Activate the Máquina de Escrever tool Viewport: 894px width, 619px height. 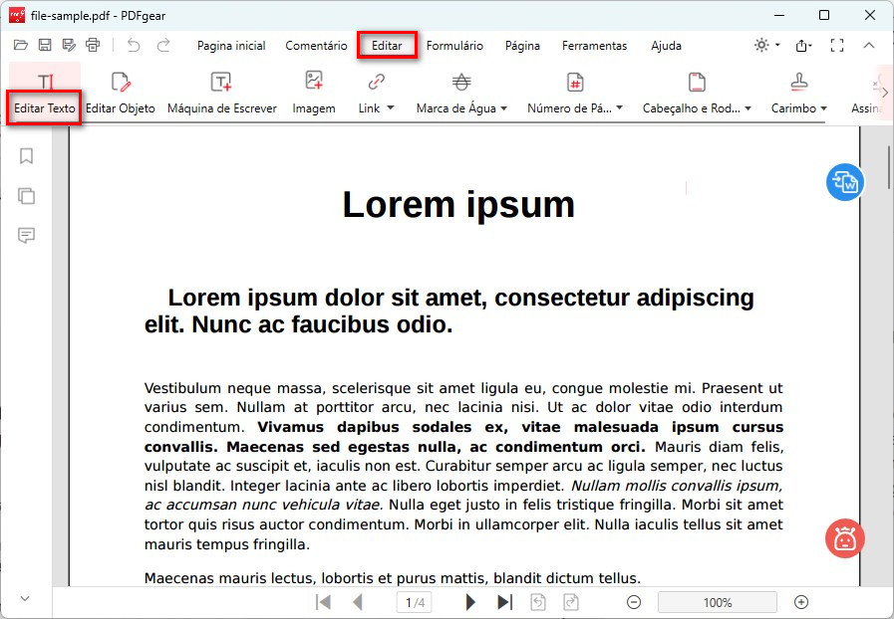[221, 93]
